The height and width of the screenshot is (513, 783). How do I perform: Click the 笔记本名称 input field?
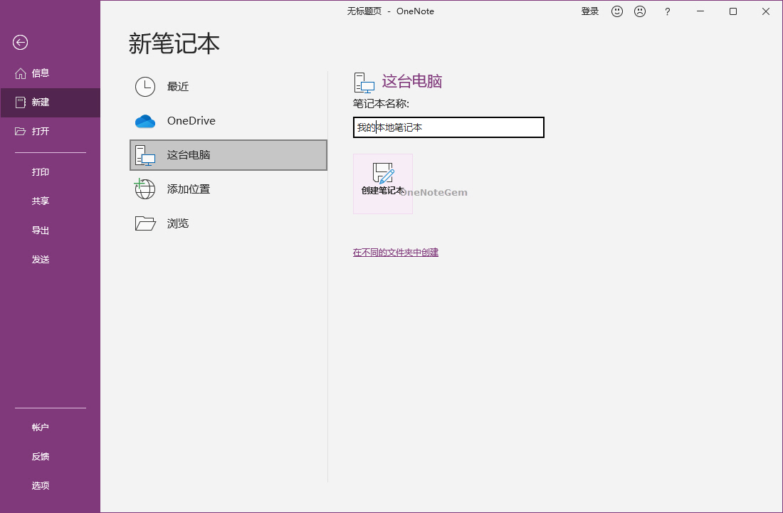pos(448,127)
